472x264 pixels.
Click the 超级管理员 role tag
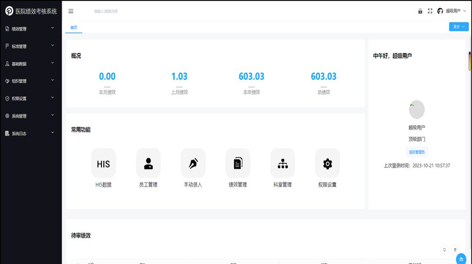417,152
